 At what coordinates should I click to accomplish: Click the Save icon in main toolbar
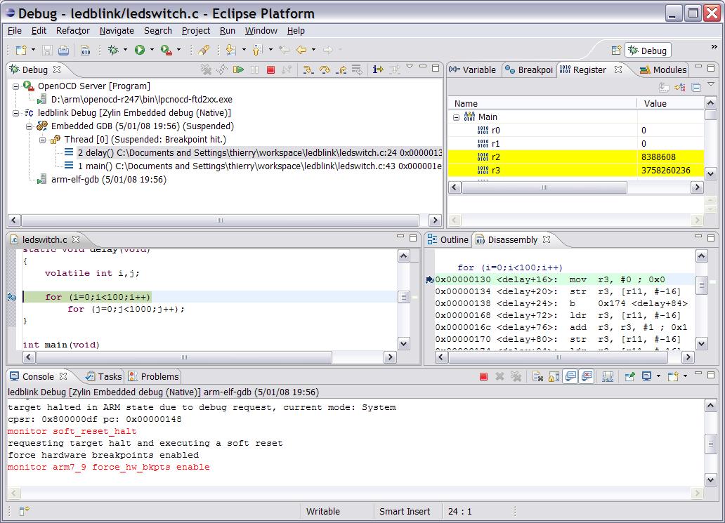pos(48,50)
